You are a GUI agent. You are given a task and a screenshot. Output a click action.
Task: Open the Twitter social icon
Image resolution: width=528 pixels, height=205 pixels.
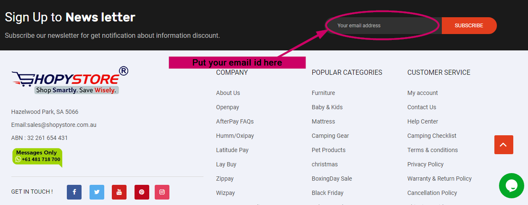pos(97,192)
